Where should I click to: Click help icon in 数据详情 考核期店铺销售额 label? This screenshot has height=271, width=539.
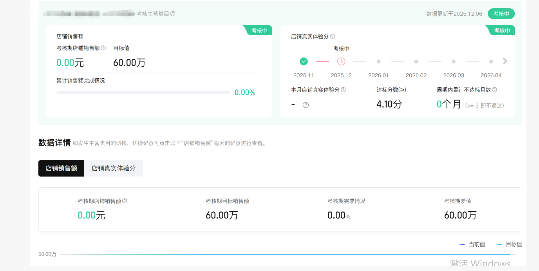tap(125, 201)
